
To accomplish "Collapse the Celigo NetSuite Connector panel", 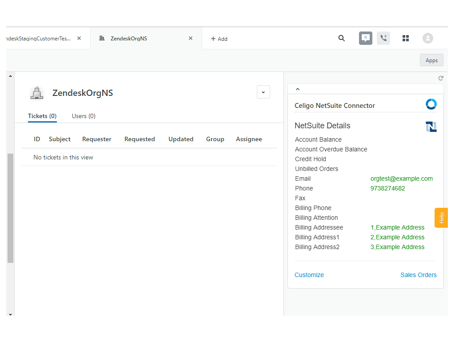I will coord(298,89).
